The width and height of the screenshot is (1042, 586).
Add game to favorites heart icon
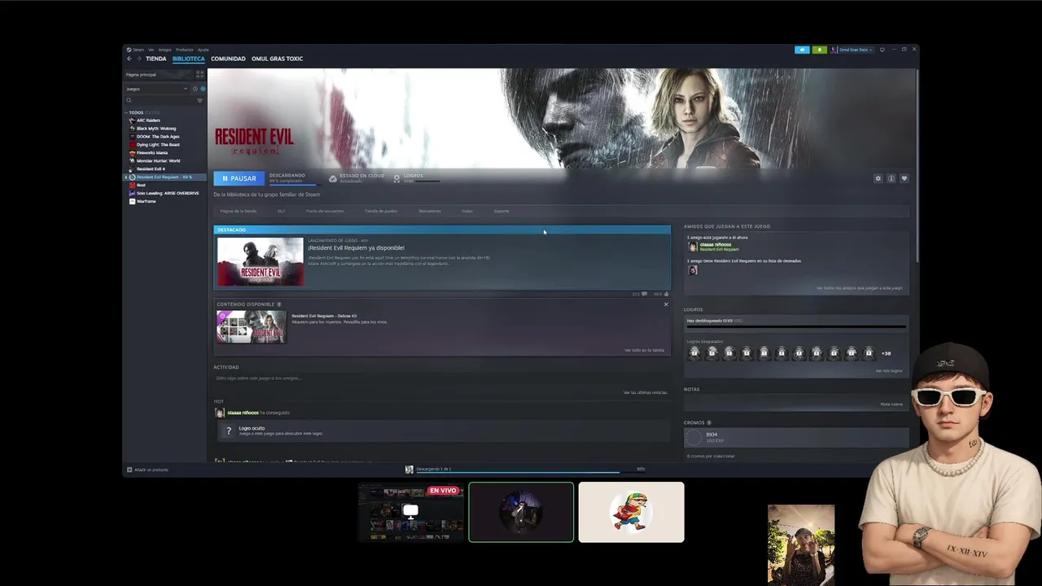tap(904, 178)
